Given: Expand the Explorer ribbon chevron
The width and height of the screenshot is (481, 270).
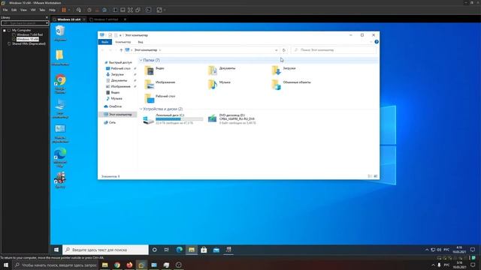Looking at the screenshot, I should click(x=371, y=42).
